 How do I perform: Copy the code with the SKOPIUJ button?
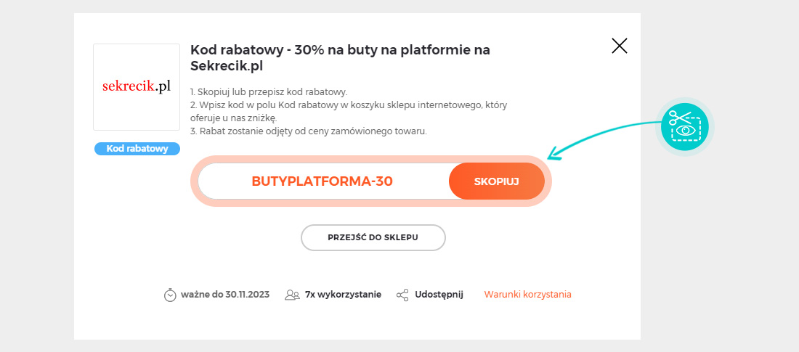pos(497,181)
